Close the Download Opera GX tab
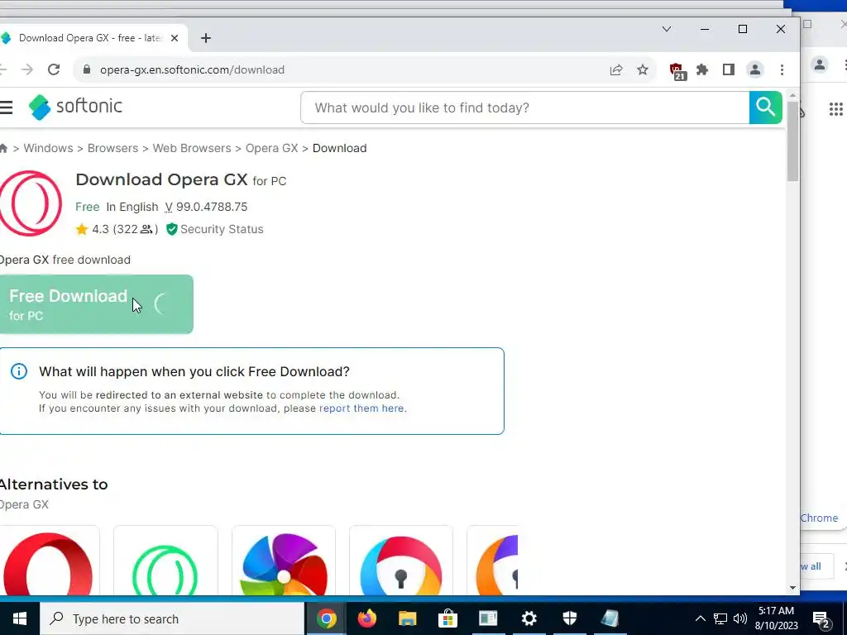 (x=175, y=38)
